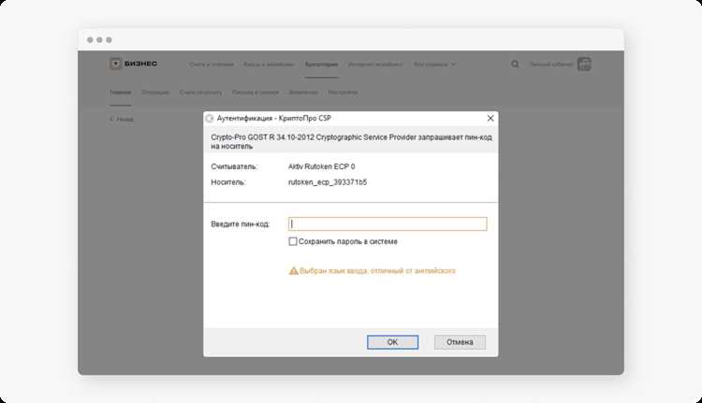Expand the Все сервисы dropdown in the navigation
The width and height of the screenshot is (702, 403).
pos(434,65)
